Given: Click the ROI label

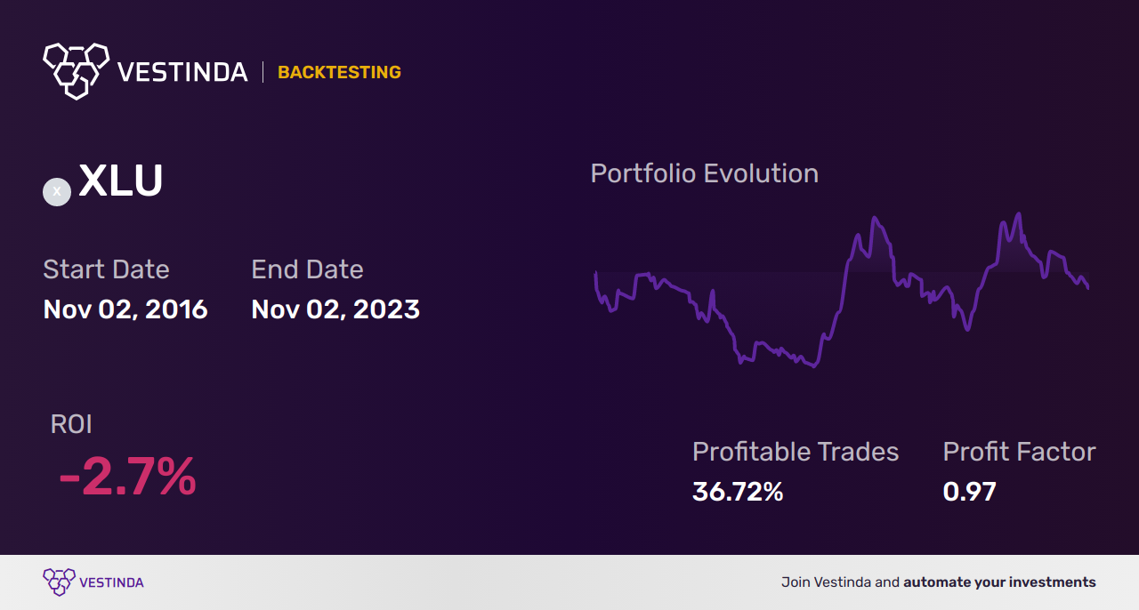Looking at the screenshot, I should point(71,424).
